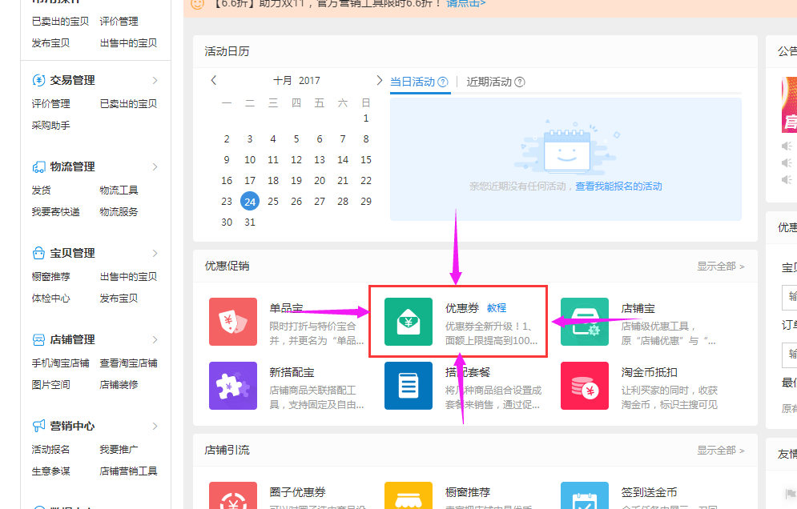Select date 31 in calendar

pos(250,222)
